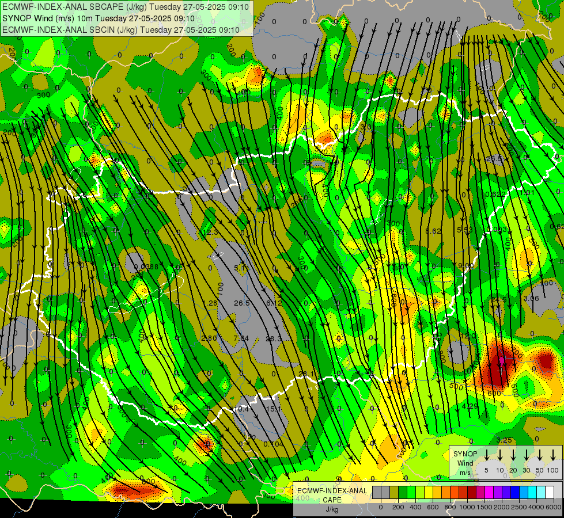Click the '1500' tick label in CAPE legend
564x518 pixels.
pos(484,507)
